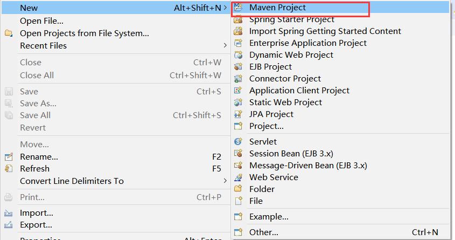Click the Other... wizard icon
The width and height of the screenshot is (455, 240).
[238, 232]
